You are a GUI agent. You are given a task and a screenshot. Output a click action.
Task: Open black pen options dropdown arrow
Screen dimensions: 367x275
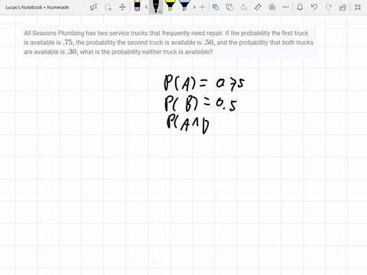pyautogui.click(x=160, y=11)
